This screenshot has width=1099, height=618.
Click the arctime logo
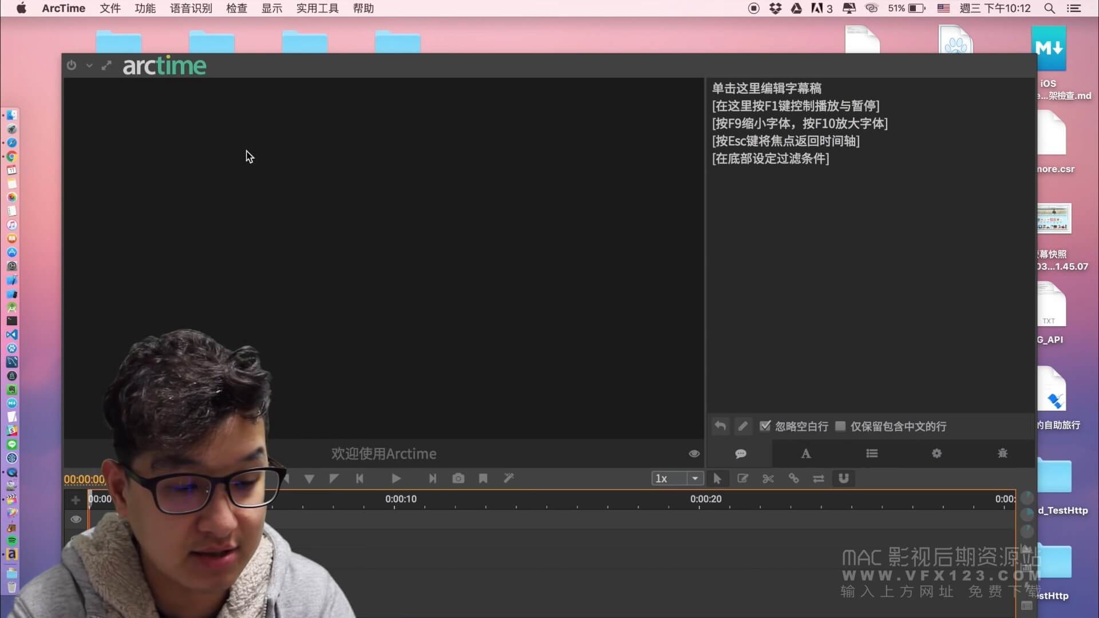pos(164,66)
